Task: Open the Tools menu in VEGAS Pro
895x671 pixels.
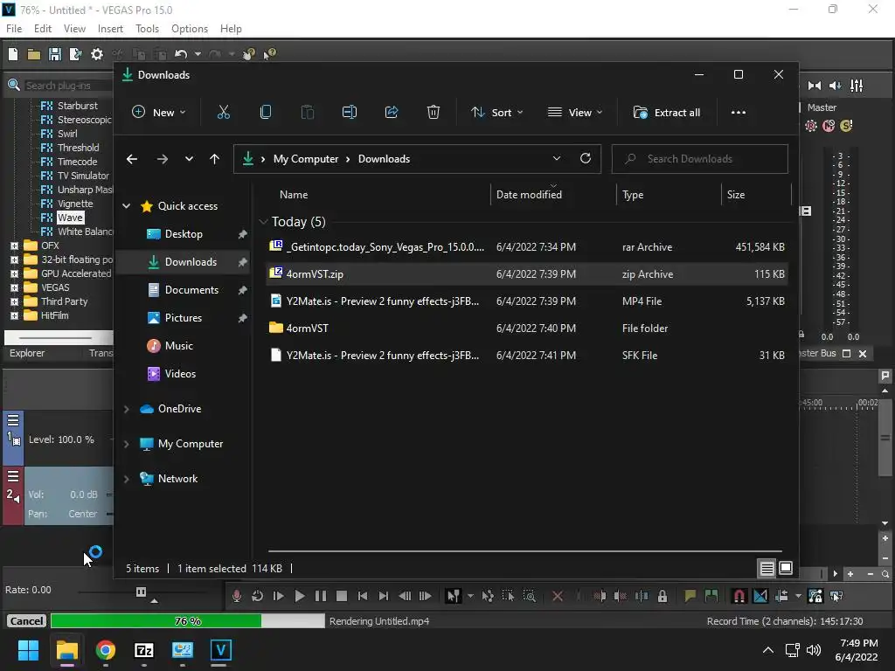Action: (147, 29)
